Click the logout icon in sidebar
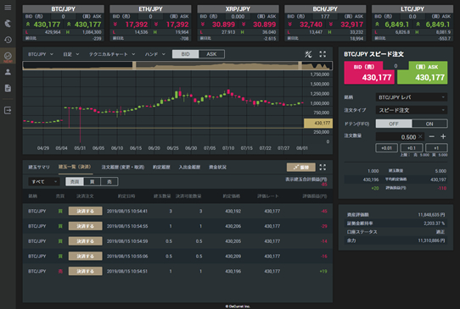460x309 pixels. 8,110
